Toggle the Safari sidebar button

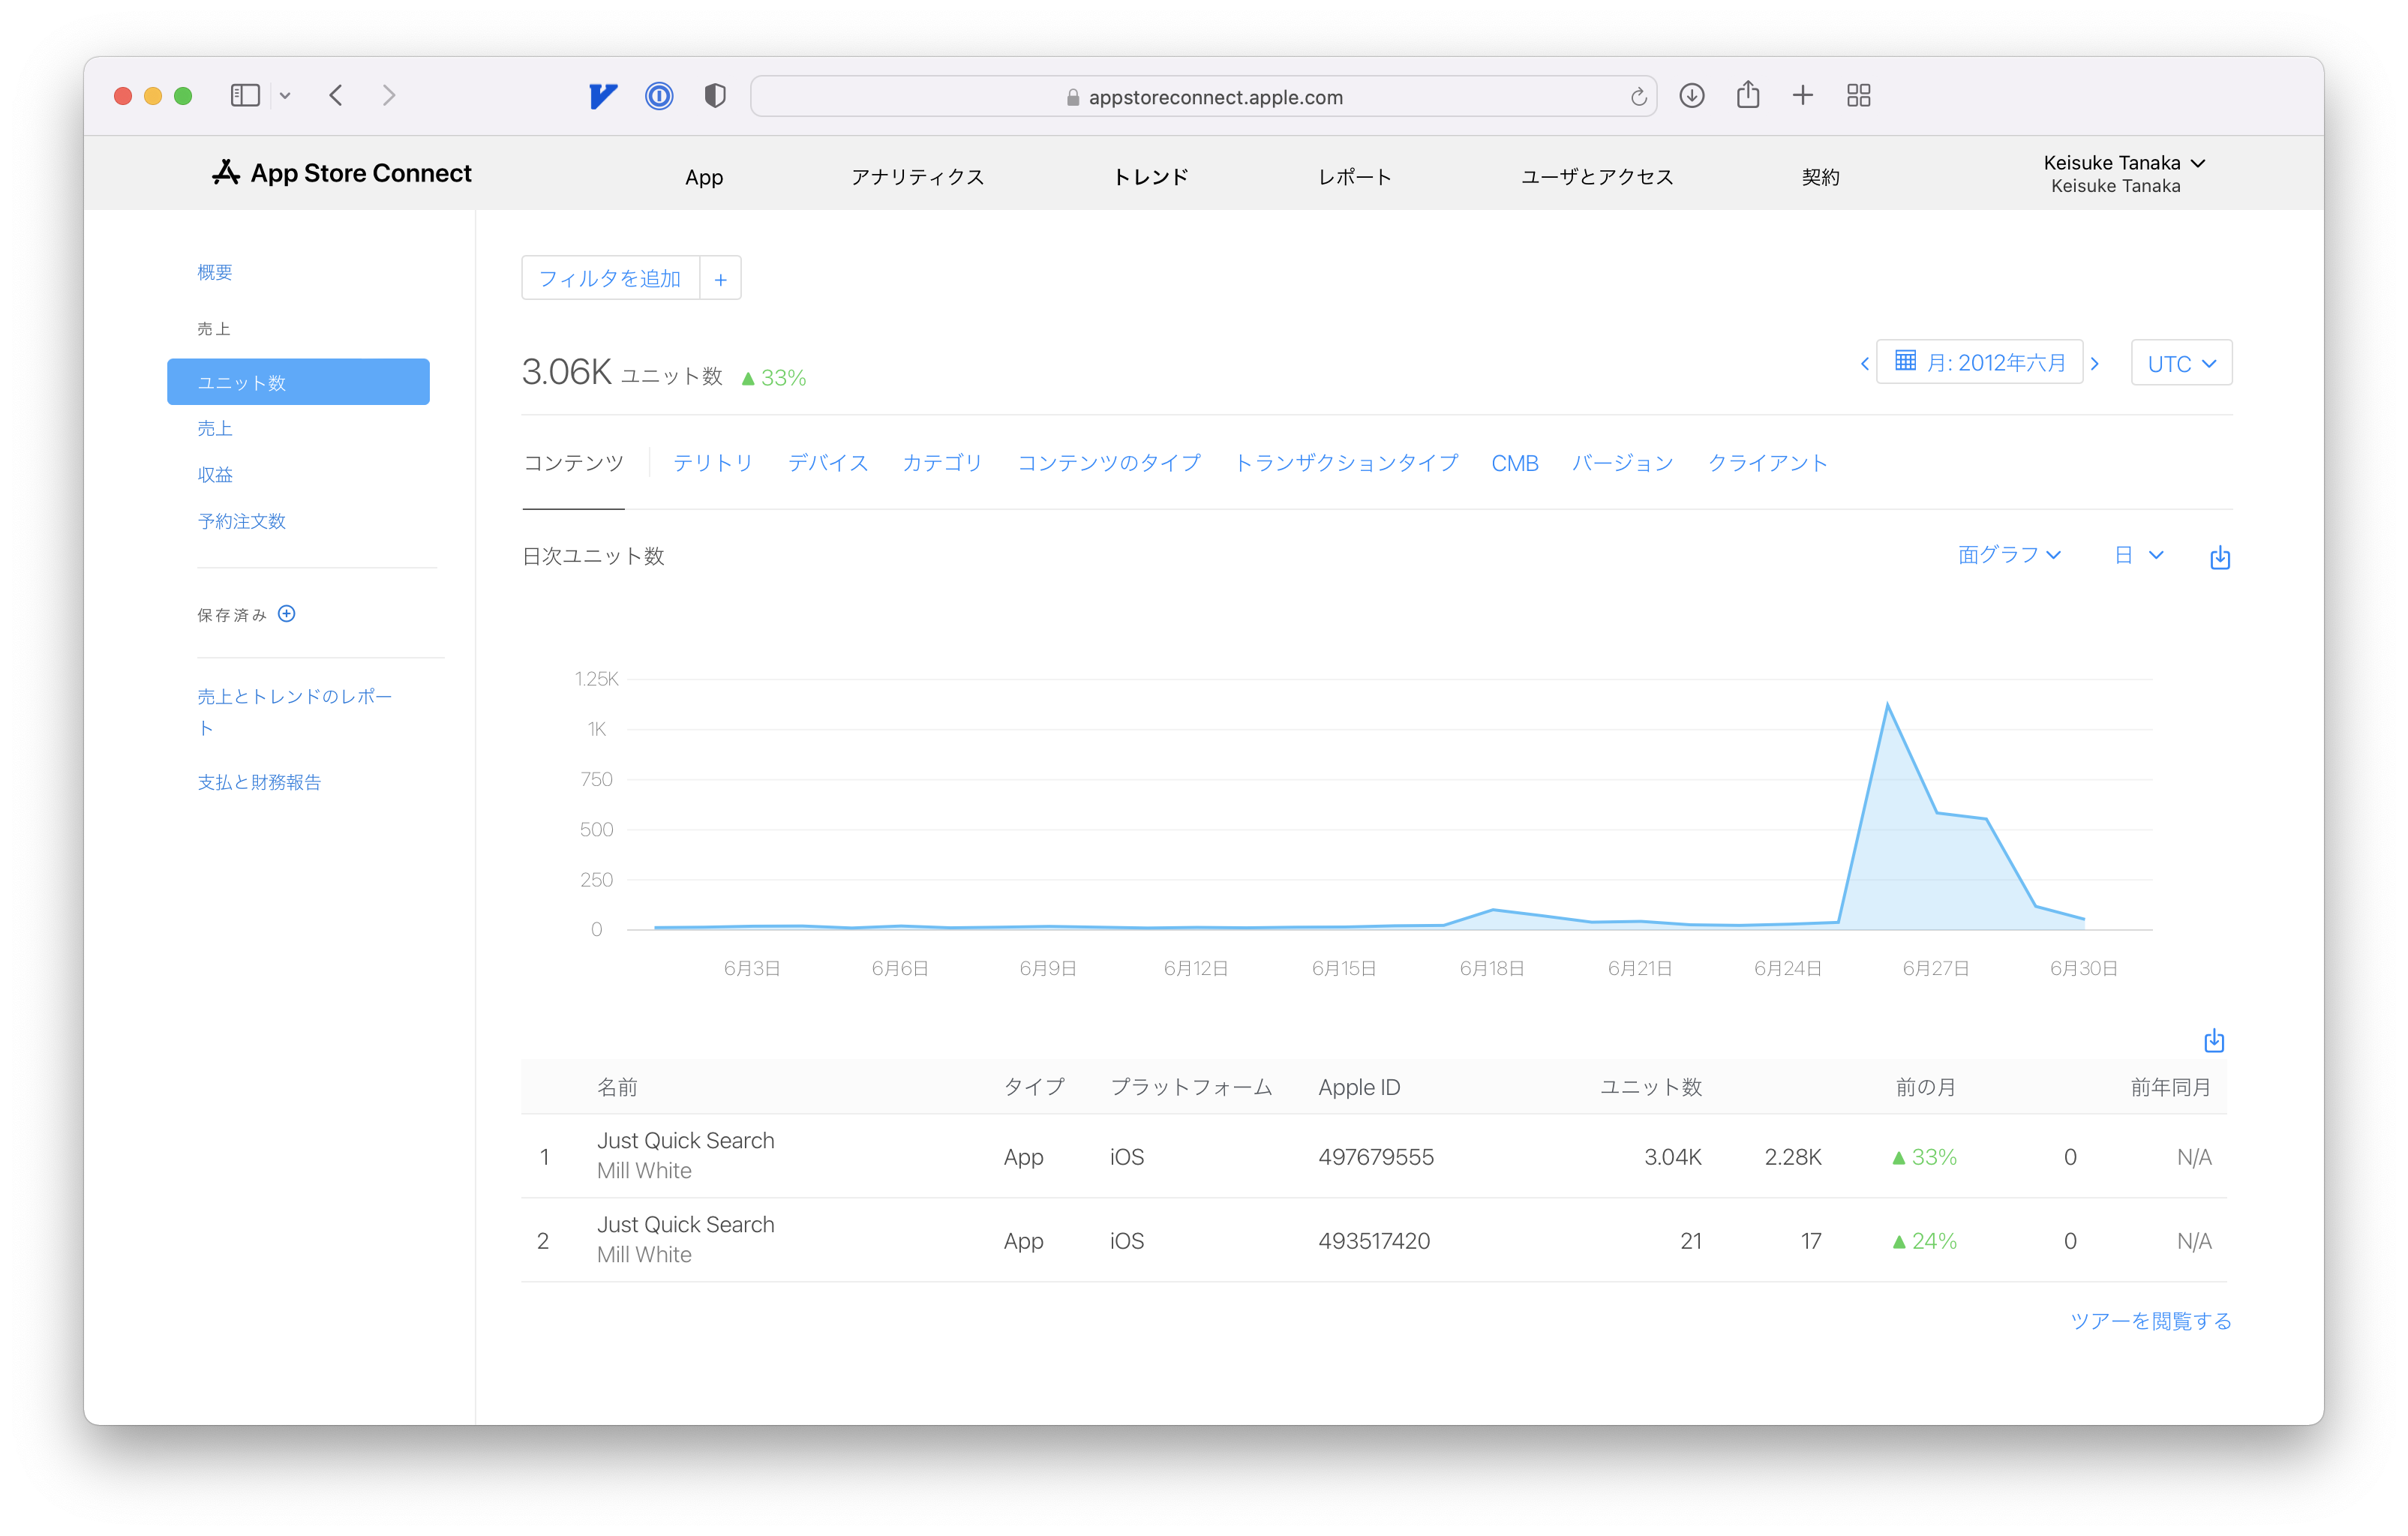(245, 96)
